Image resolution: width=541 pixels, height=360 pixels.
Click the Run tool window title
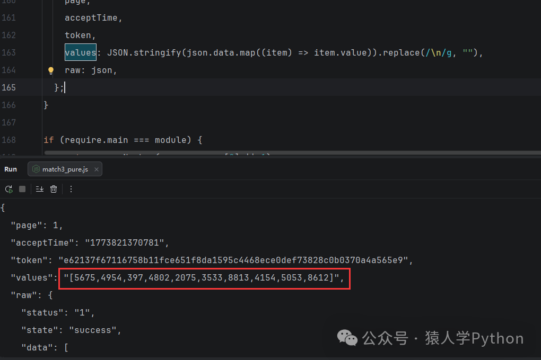[11, 169]
